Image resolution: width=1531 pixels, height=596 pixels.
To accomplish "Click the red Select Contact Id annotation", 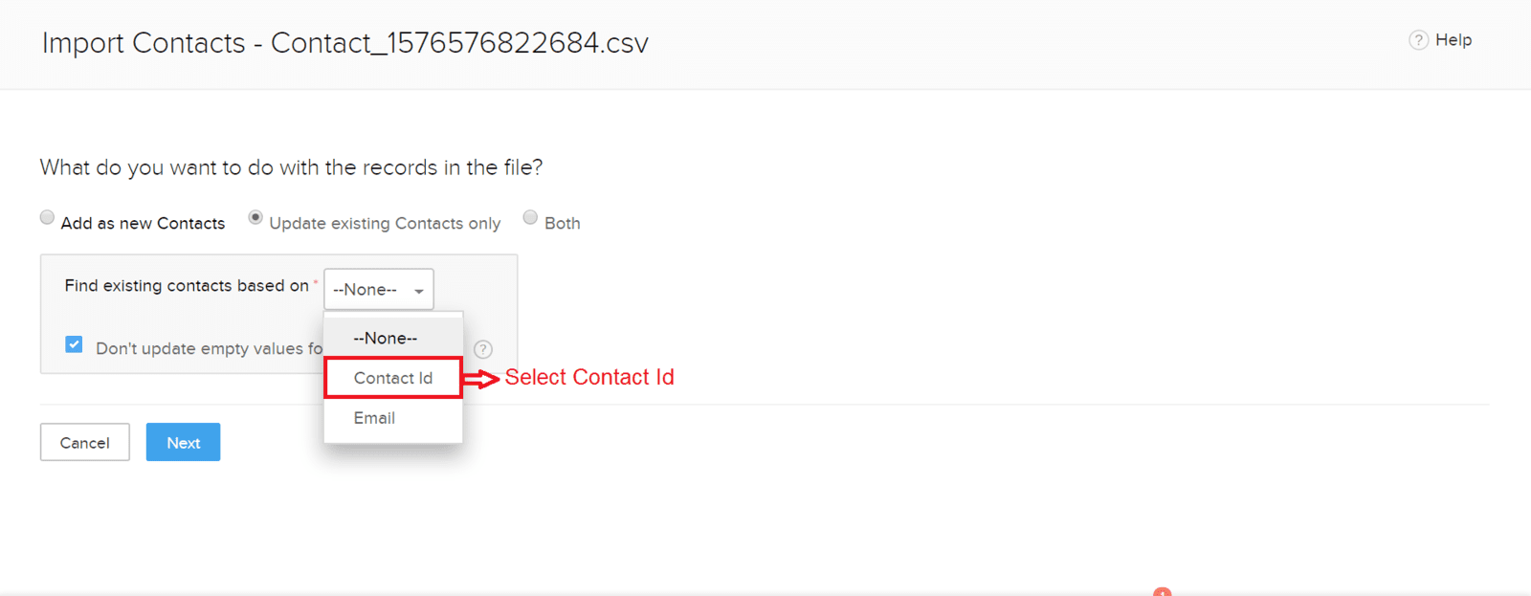I will [589, 377].
